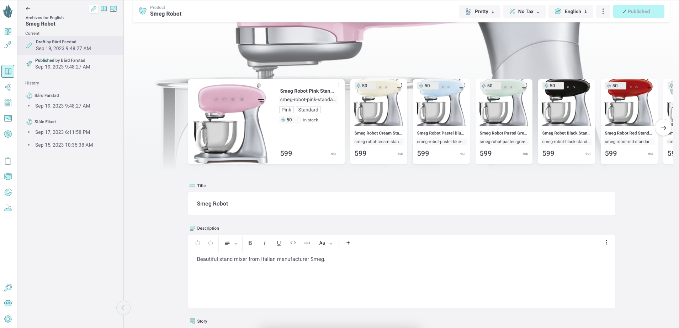Open the package box icon in sidebar
This screenshot has height=328, width=679.
[8, 177]
